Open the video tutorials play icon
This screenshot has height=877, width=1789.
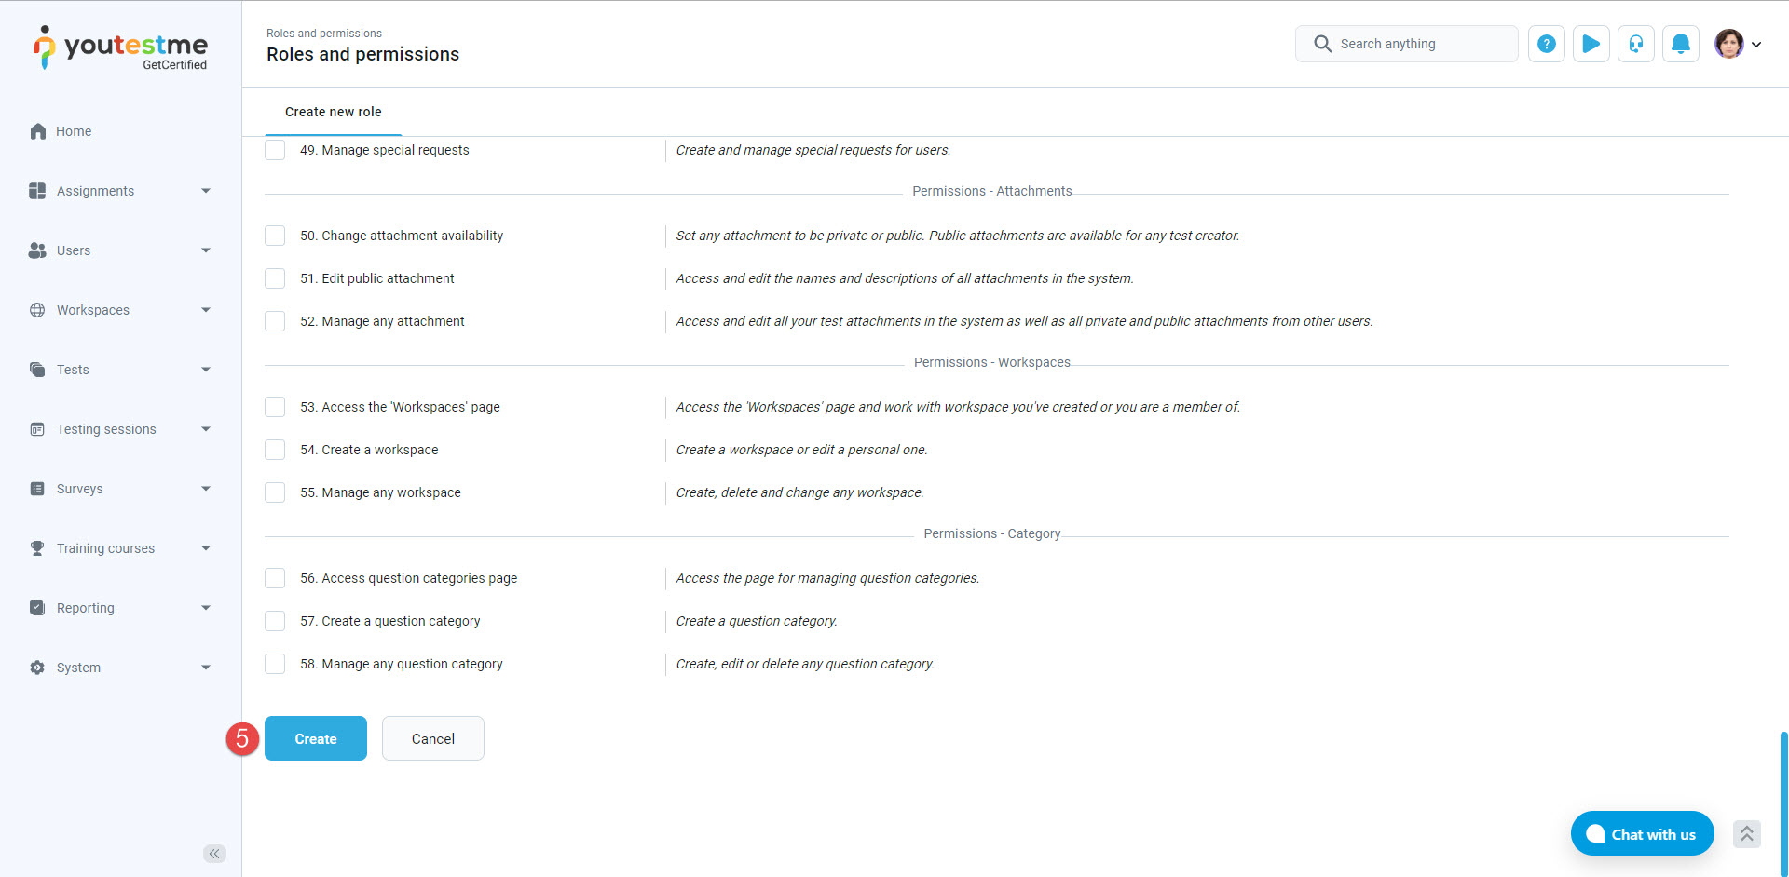[x=1591, y=44]
